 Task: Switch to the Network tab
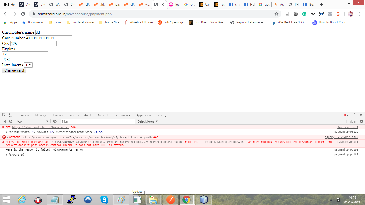point(103,115)
